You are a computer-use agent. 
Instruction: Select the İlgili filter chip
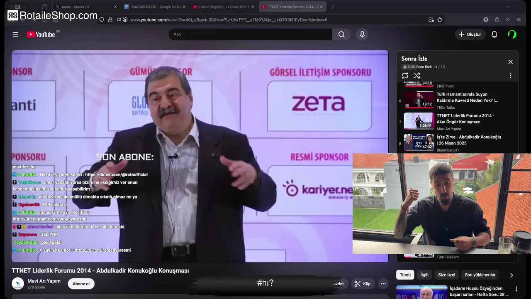point(424,275)
